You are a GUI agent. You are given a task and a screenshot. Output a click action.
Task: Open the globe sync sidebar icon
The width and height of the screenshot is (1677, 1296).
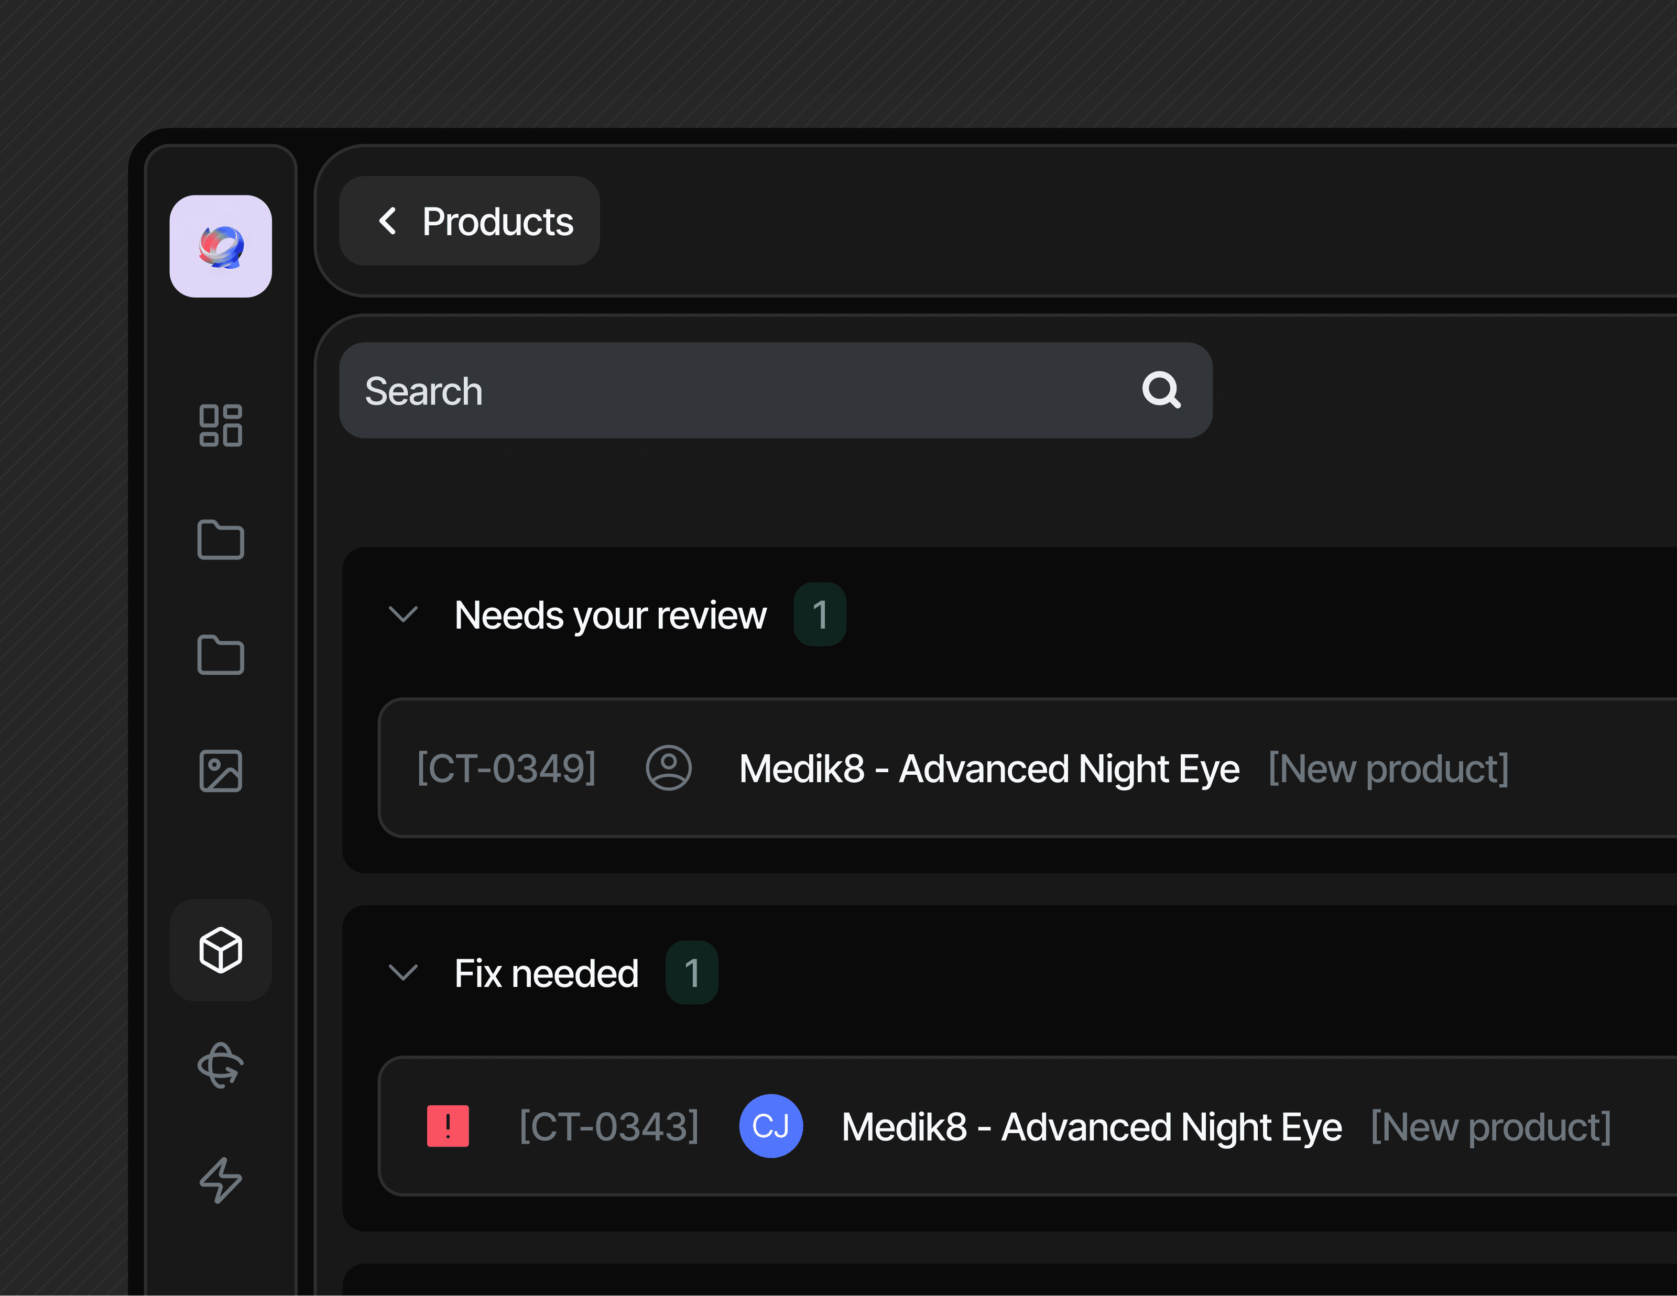[221, 1065]
